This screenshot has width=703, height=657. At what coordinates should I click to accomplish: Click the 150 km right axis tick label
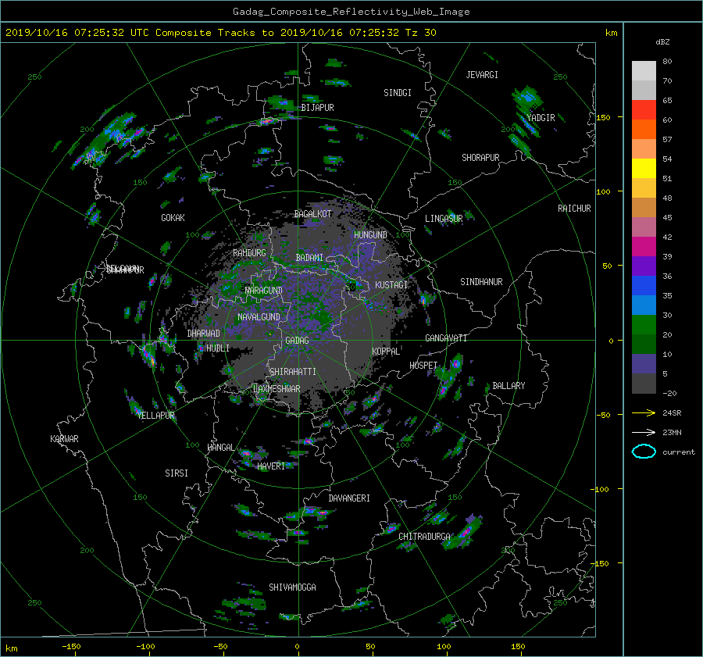pos(603,117)
